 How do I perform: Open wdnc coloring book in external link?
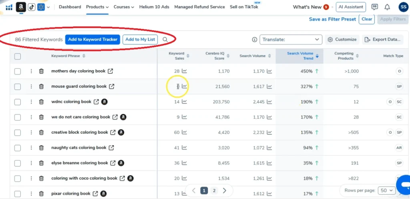[96, 102]
